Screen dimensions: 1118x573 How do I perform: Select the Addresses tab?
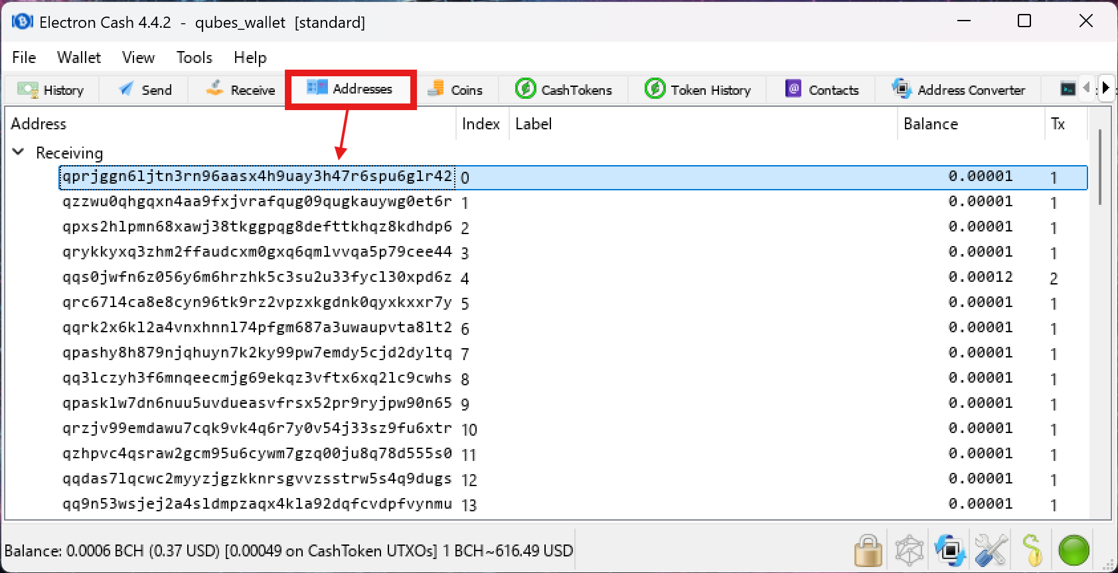point(350,89)
